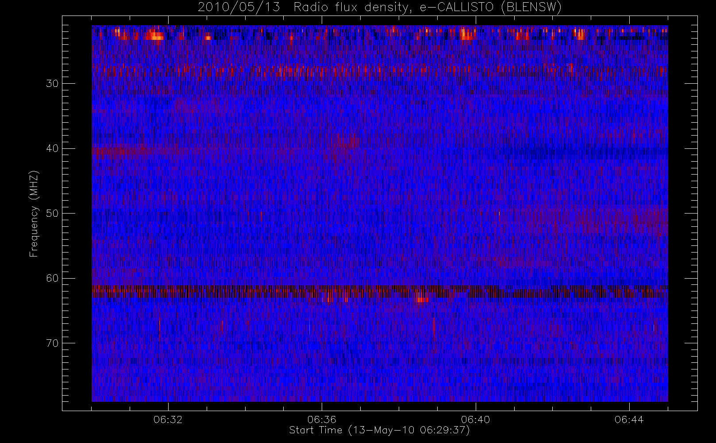Click the Frequency (MHZ) axis label
716x443 pixels.
click(x=34, y=214)
